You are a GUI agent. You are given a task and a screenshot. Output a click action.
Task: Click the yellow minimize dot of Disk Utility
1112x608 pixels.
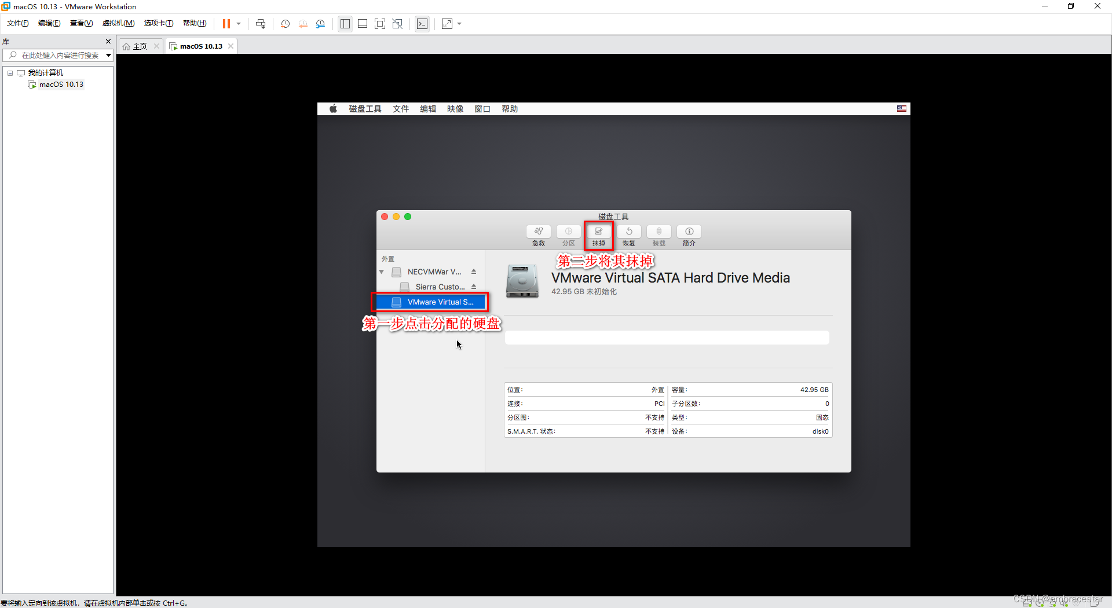pos(396,217)
